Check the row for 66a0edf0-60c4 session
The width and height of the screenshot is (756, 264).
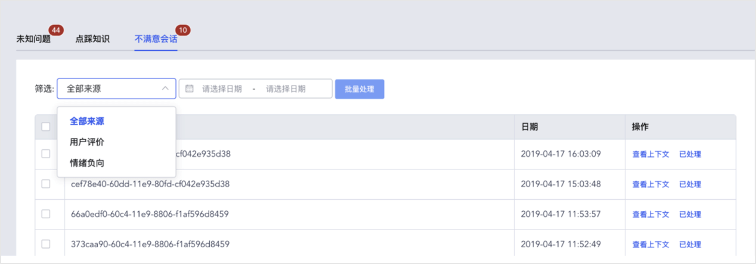click(x=46, y=213)
